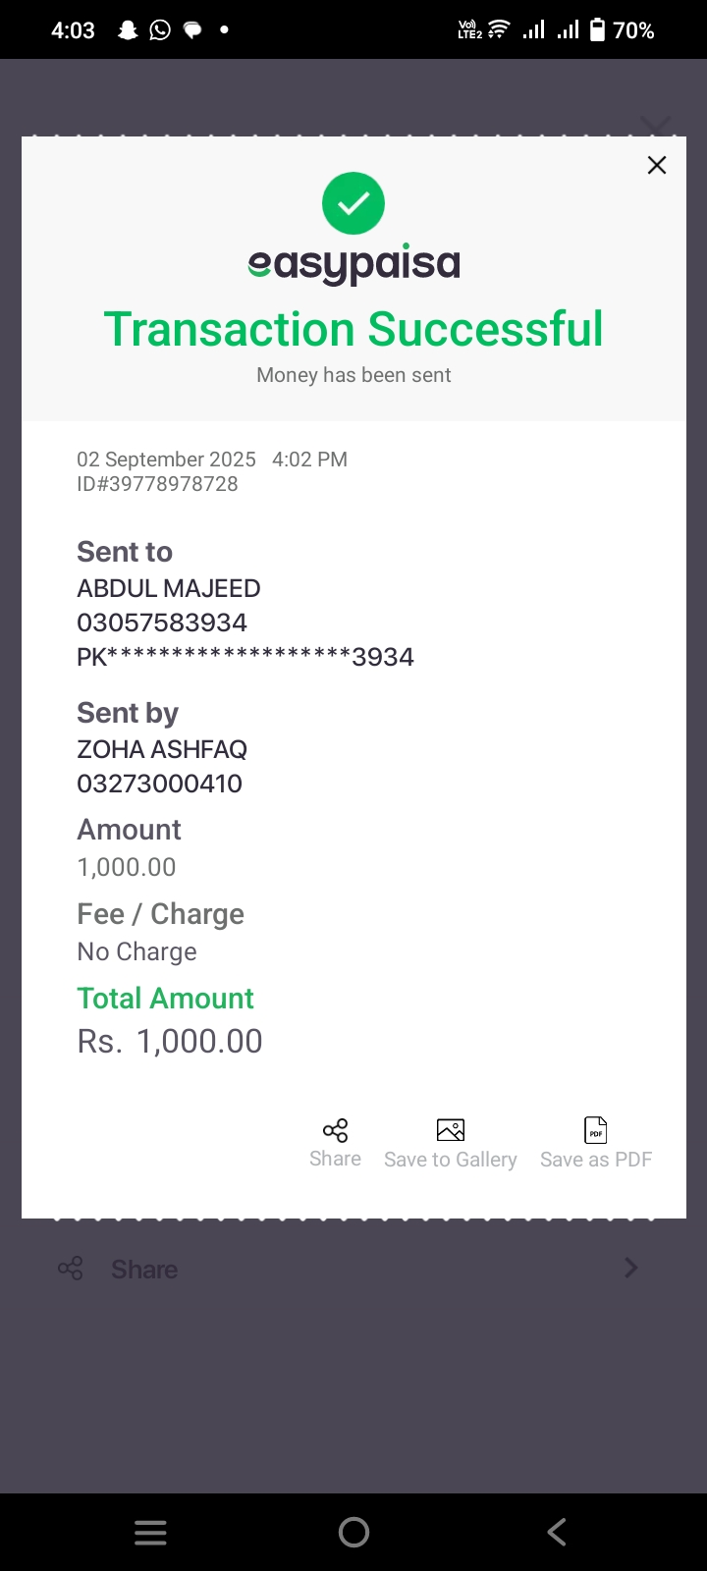Tap the green success checkmark icon
Viewport: 707px width, 1571px height.
click(x=353, y=203)
